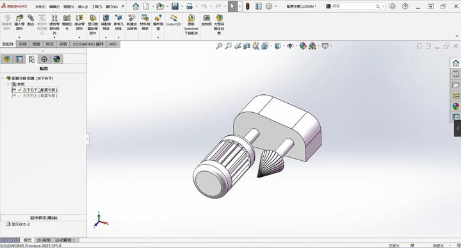Click the Take Snapshot camera icon
461x248 pixels.
click(x=207, y=18)
